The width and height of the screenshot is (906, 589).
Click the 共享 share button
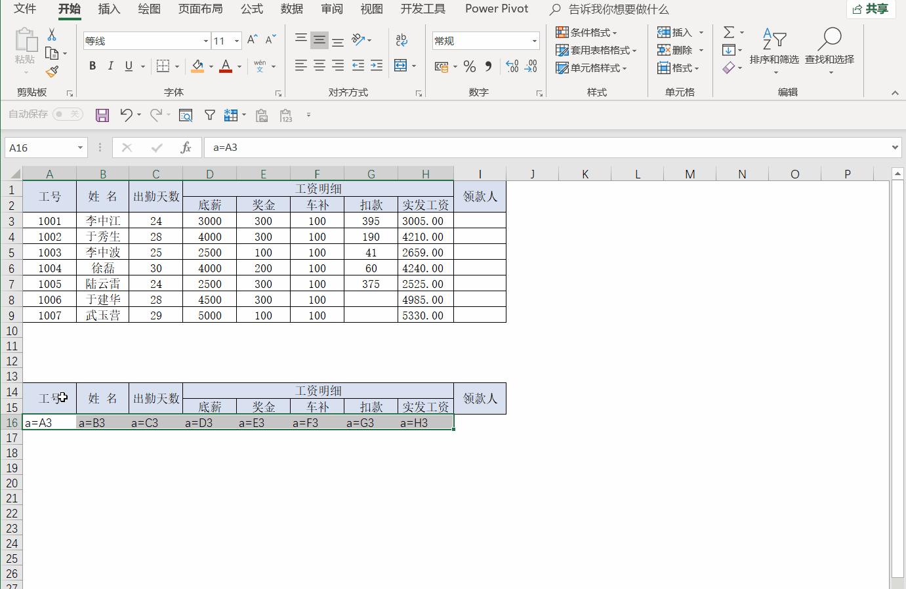tap(869, 9)
